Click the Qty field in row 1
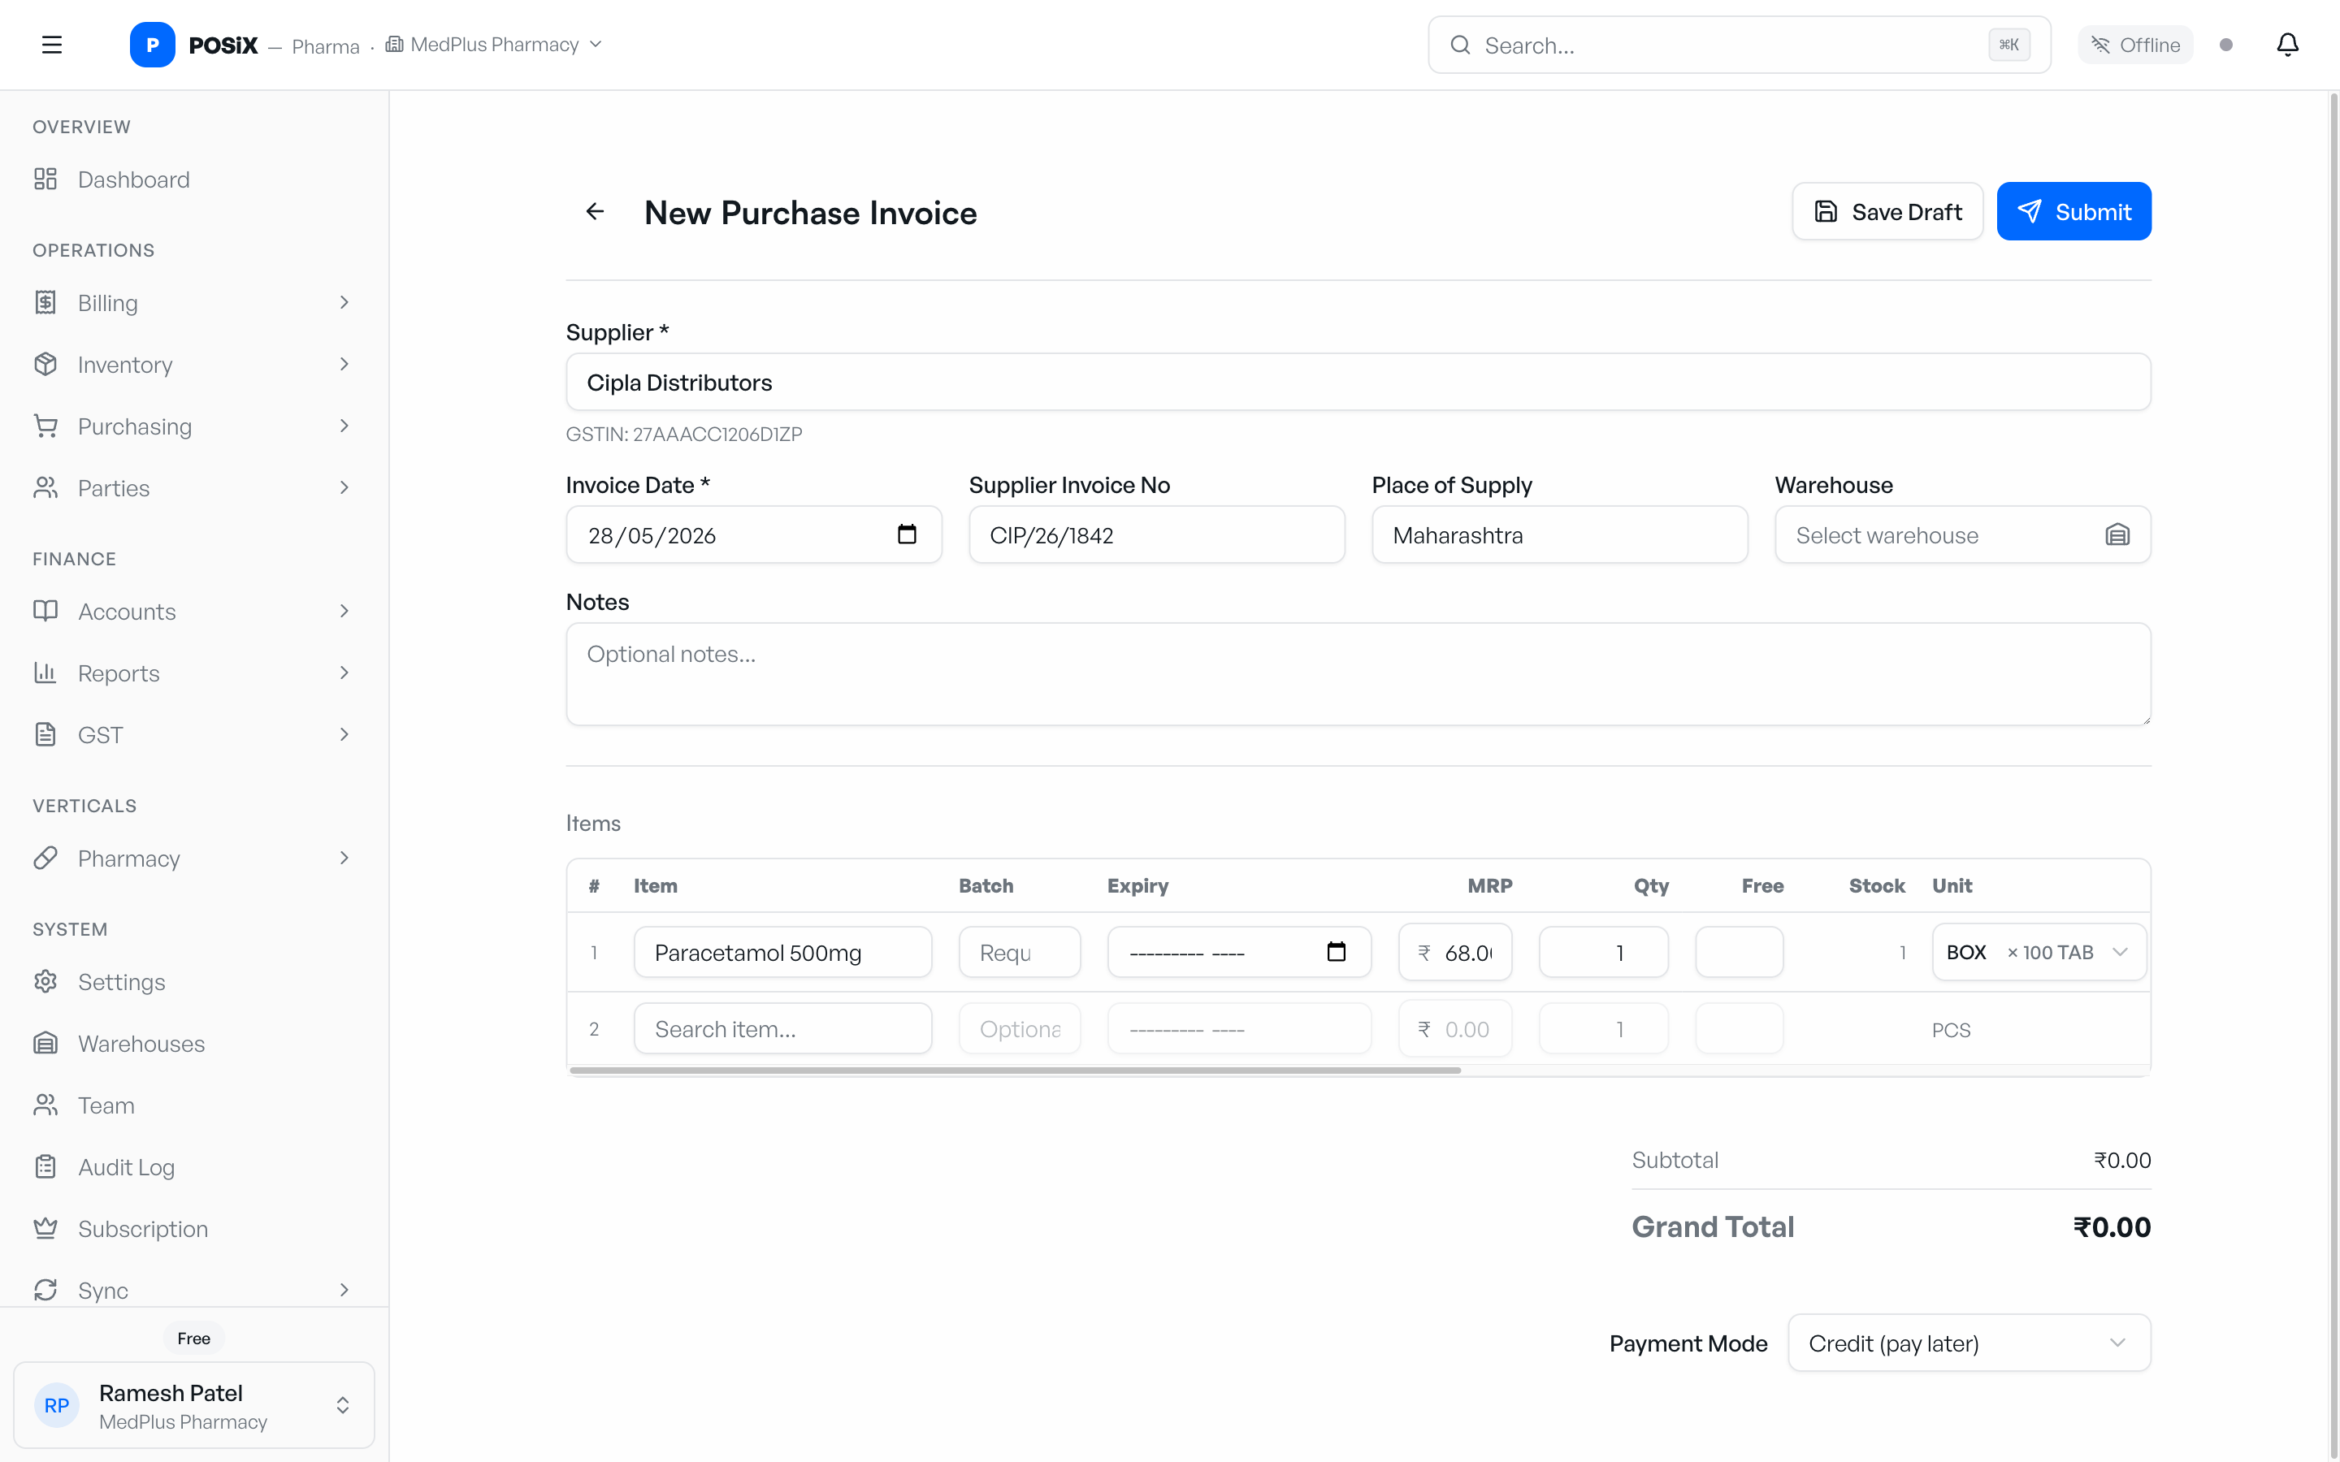 [1603, 953]
